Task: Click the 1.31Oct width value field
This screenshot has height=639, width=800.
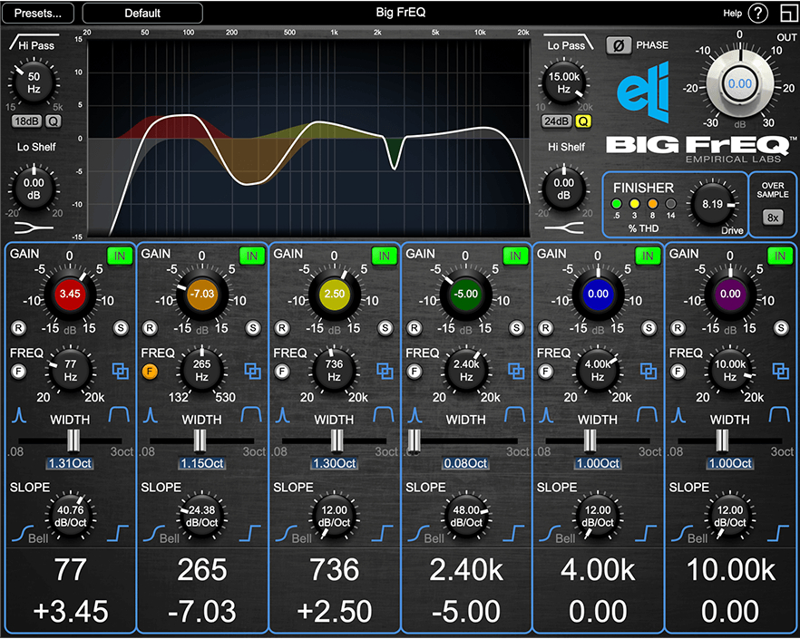Action: click(70, 462)
